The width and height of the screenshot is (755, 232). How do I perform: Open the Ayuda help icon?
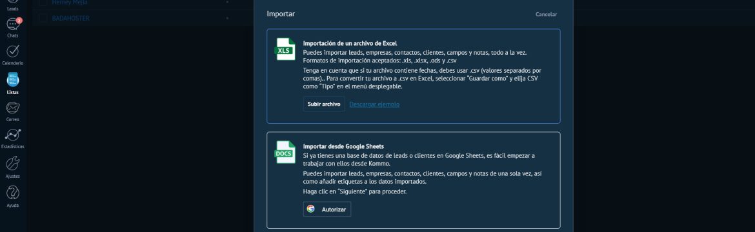pos(12,196)
